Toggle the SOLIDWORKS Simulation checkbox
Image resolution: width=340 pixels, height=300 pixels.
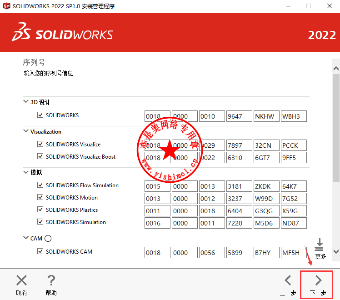coord(40,222)
